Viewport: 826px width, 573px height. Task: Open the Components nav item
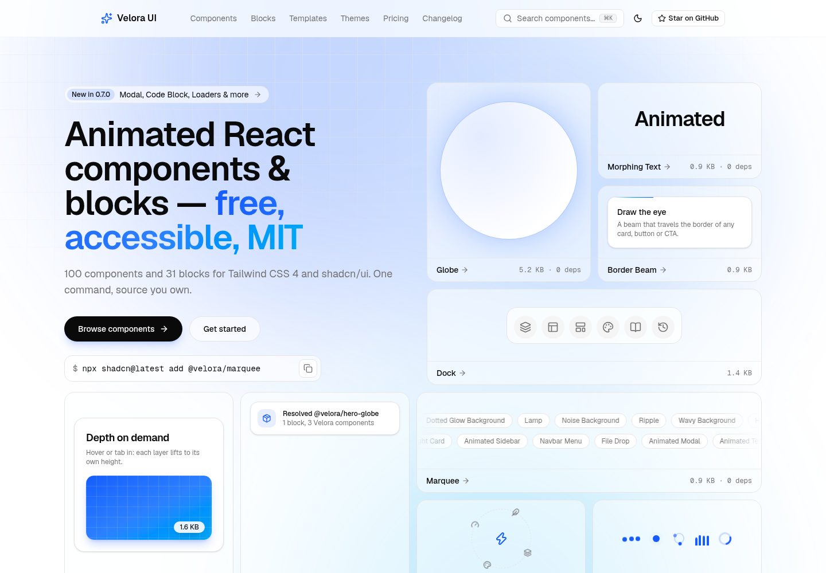click(213, 18)
